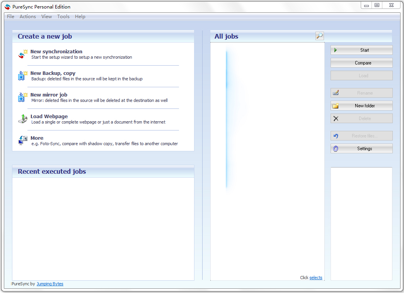Viewport: 404px width, 293px height.
Task: Open the File menu
Action: coord(10,17)
